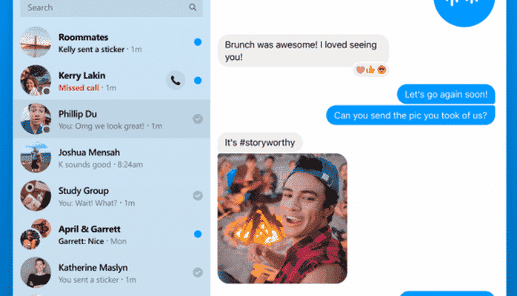
Task: Open the Joshua Mensah conversation
Action: (111, 158)
